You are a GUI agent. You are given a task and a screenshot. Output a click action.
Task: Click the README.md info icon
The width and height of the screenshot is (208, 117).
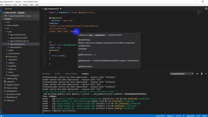(5, 97)
